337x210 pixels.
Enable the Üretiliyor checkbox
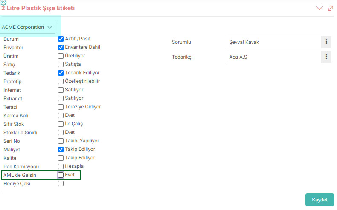coord(61,56)
